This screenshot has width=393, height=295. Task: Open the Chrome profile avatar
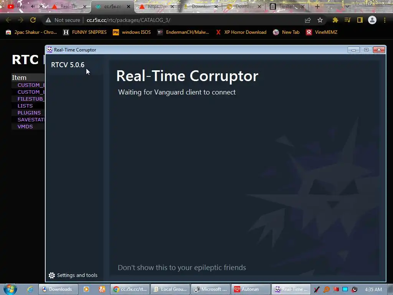point(372,20)
